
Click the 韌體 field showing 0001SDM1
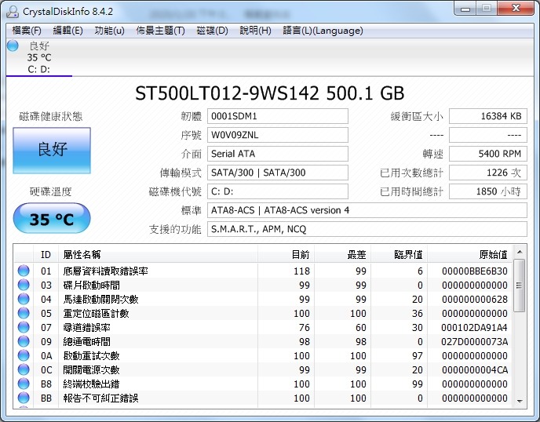(278, 116)
